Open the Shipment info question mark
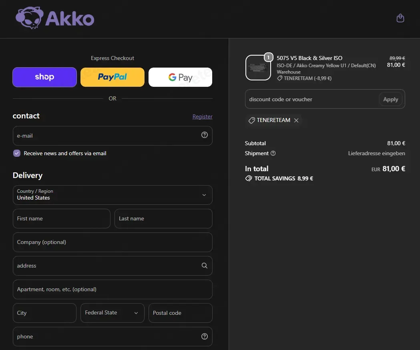 coord(273,153)
